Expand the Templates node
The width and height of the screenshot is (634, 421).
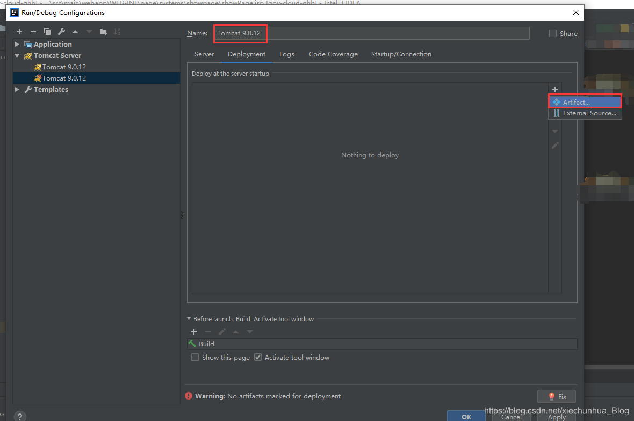point(17,89)
